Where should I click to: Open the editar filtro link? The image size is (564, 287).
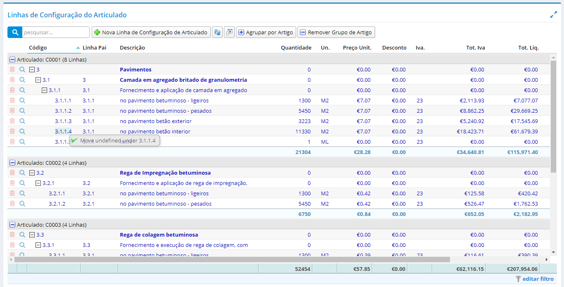coord(538,279)
